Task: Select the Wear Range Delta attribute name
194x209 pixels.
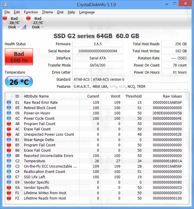Action: tap(39, 140)
